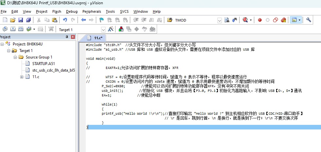
Task: Go to next bookmark icon
Action: (x=117, y=20)
